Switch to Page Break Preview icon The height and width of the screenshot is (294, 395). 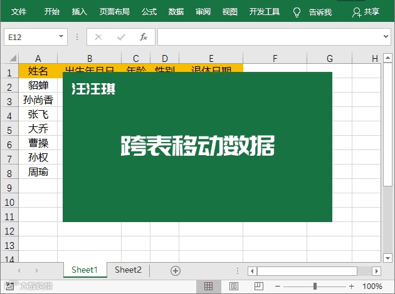[x=259, y=286]
